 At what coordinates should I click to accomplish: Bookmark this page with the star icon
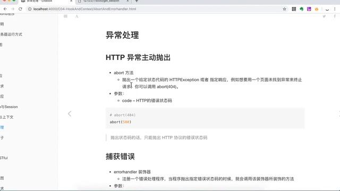(285, 9)
